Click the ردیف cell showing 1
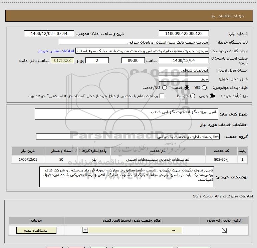The width and height of the screenshot is (257, 248). coord(242,159)
